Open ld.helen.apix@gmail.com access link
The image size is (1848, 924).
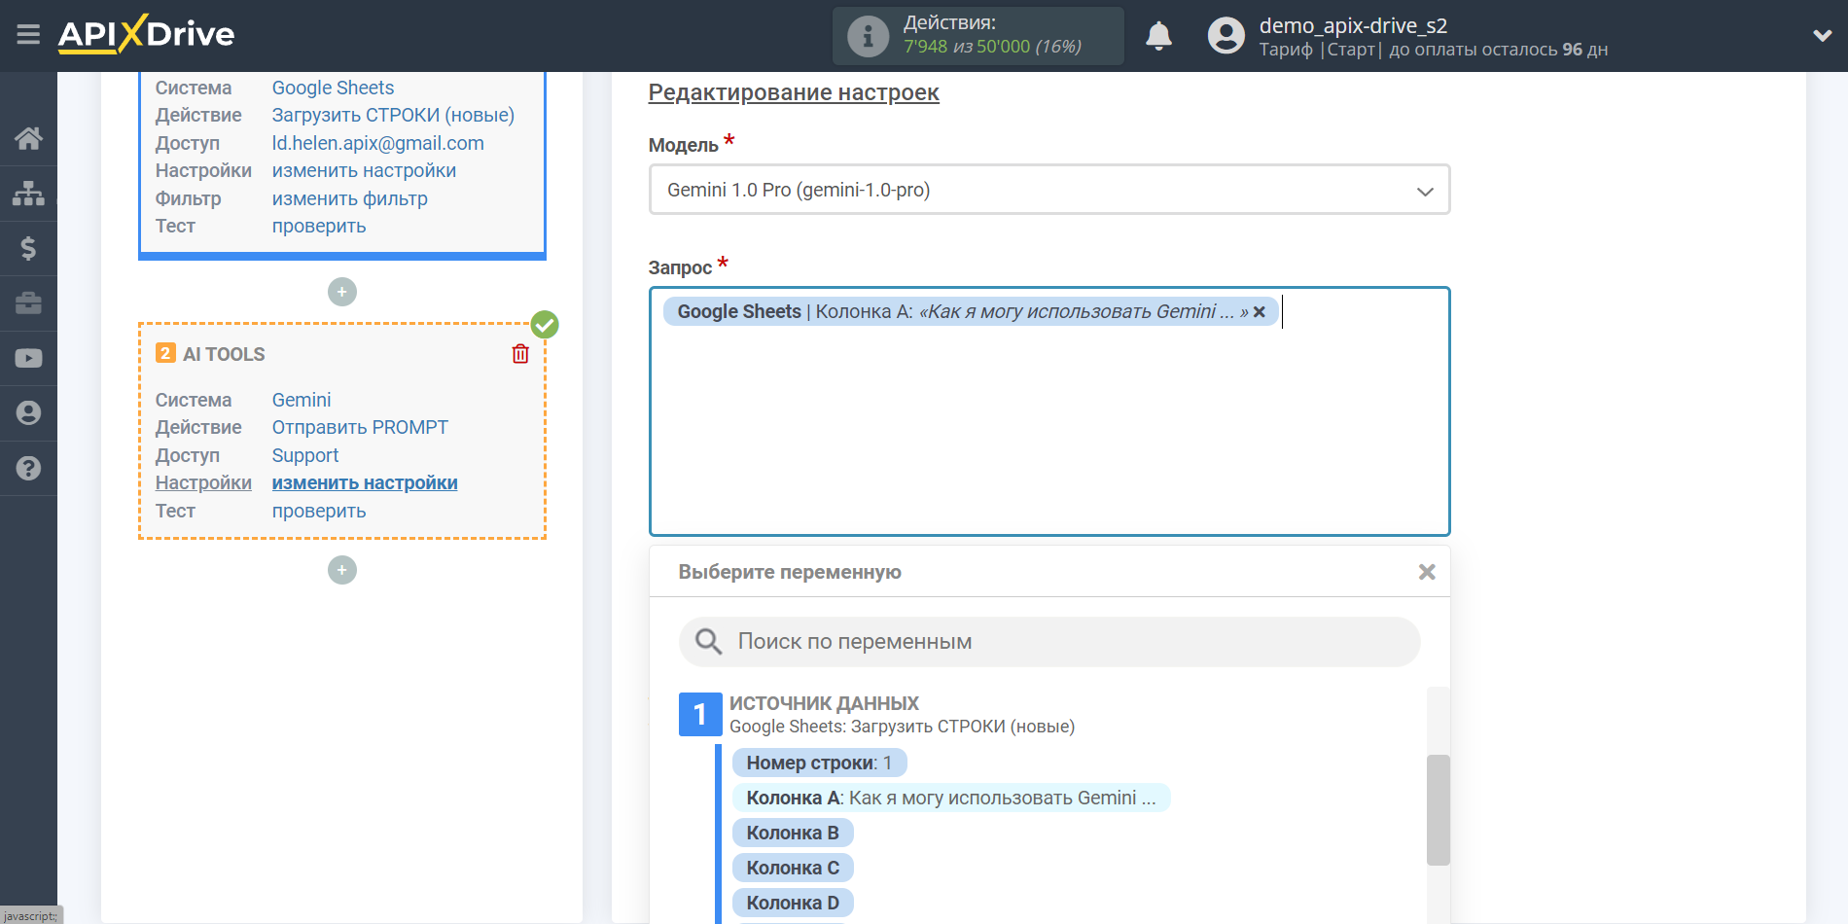click(377, 143)
